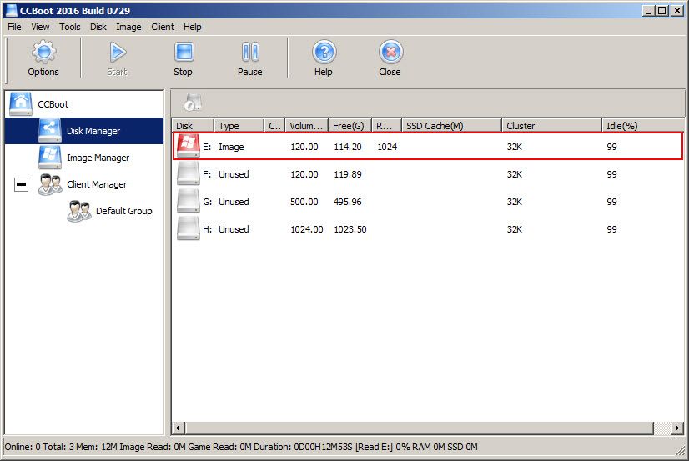Viewport: 689px width, 461px height.
Task: Click the volume value '500.00'
Action: (x=304, y=202)
